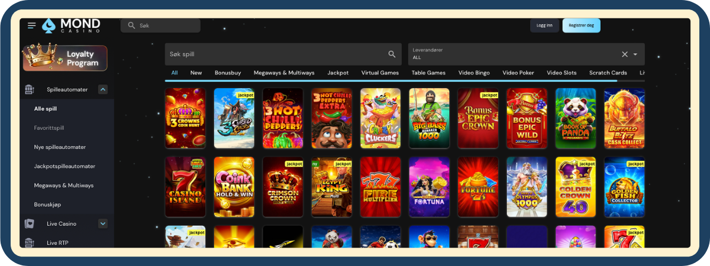Open the Golden Fish Collector game
The width and height of the screenshot is (710, 266).
pos(624,187)
